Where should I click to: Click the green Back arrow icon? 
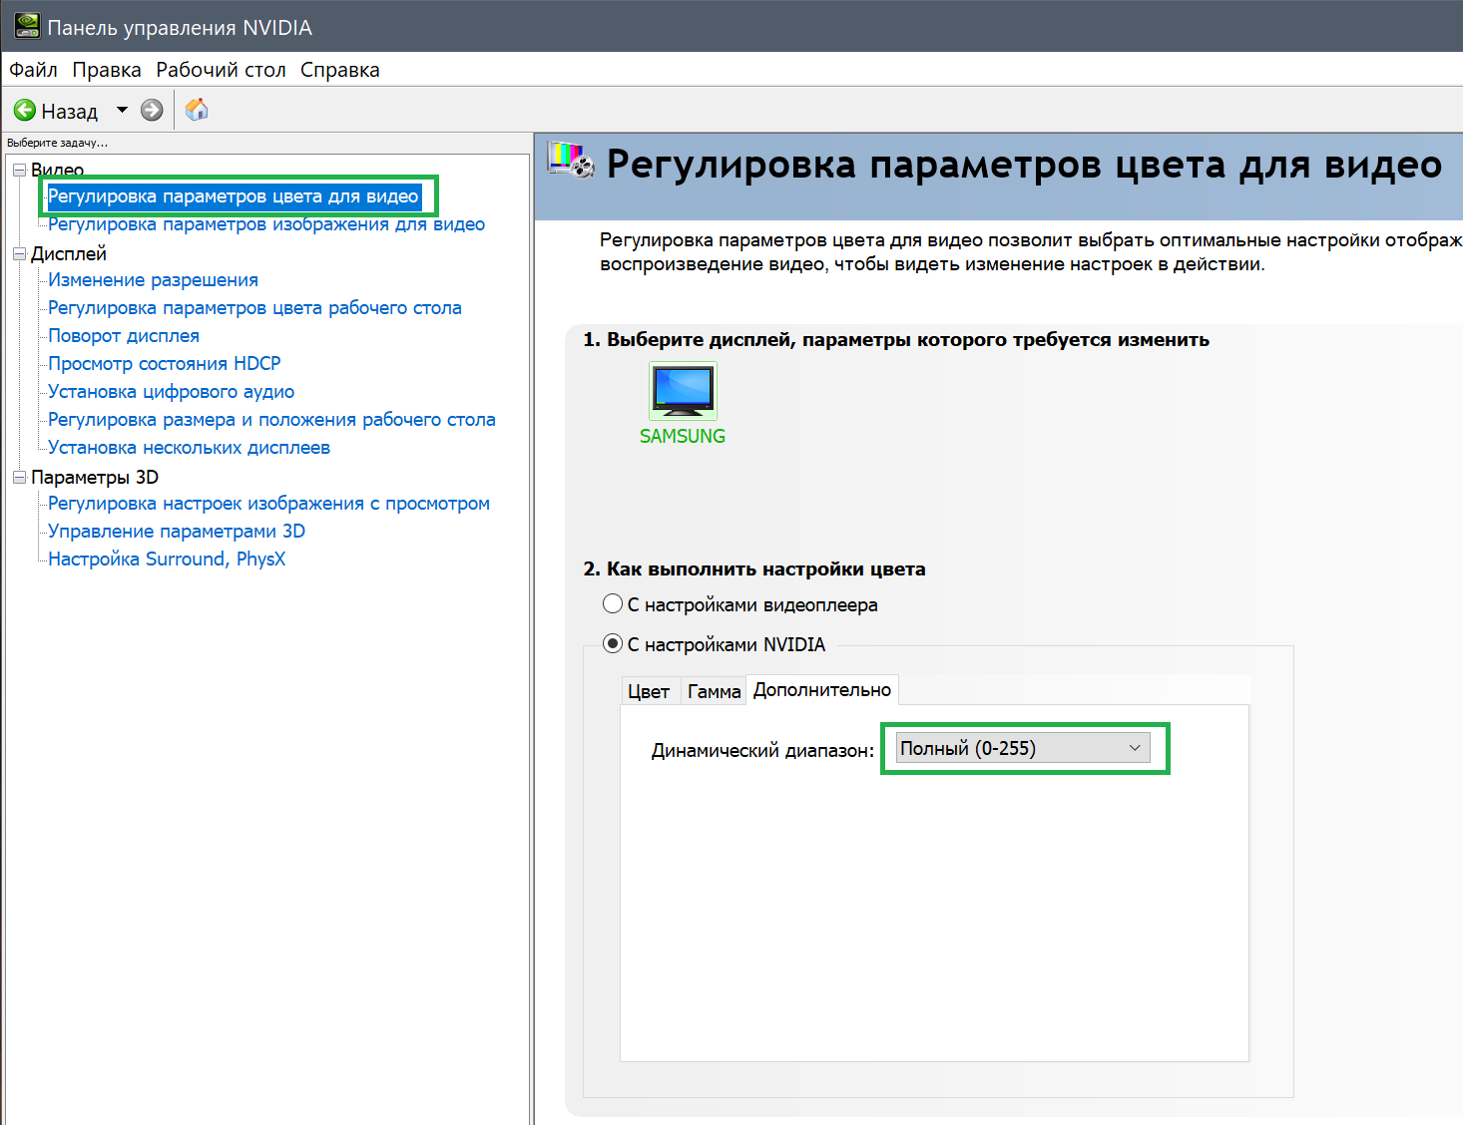click(x=25, y=110)
